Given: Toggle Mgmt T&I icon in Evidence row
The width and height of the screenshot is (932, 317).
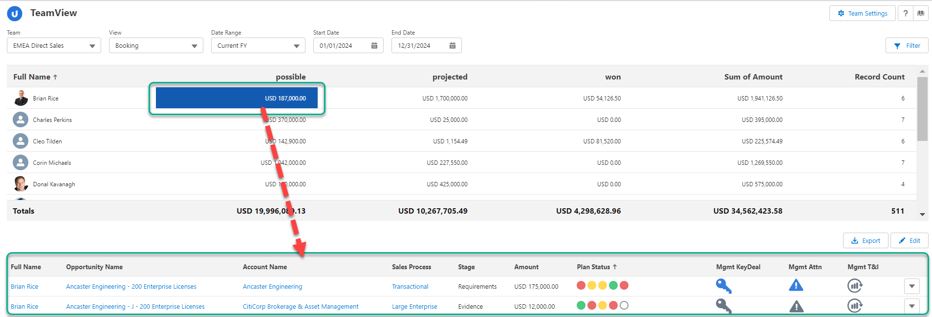Looking at the screenshot, I should pos(855,306).
